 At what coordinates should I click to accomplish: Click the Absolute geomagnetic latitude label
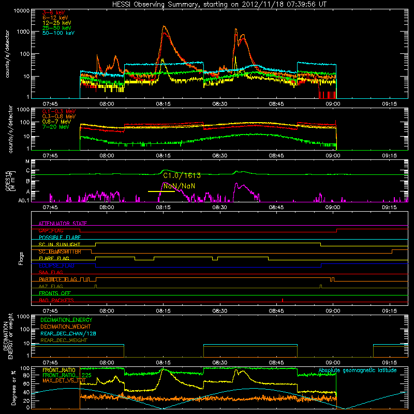point(358,371)
